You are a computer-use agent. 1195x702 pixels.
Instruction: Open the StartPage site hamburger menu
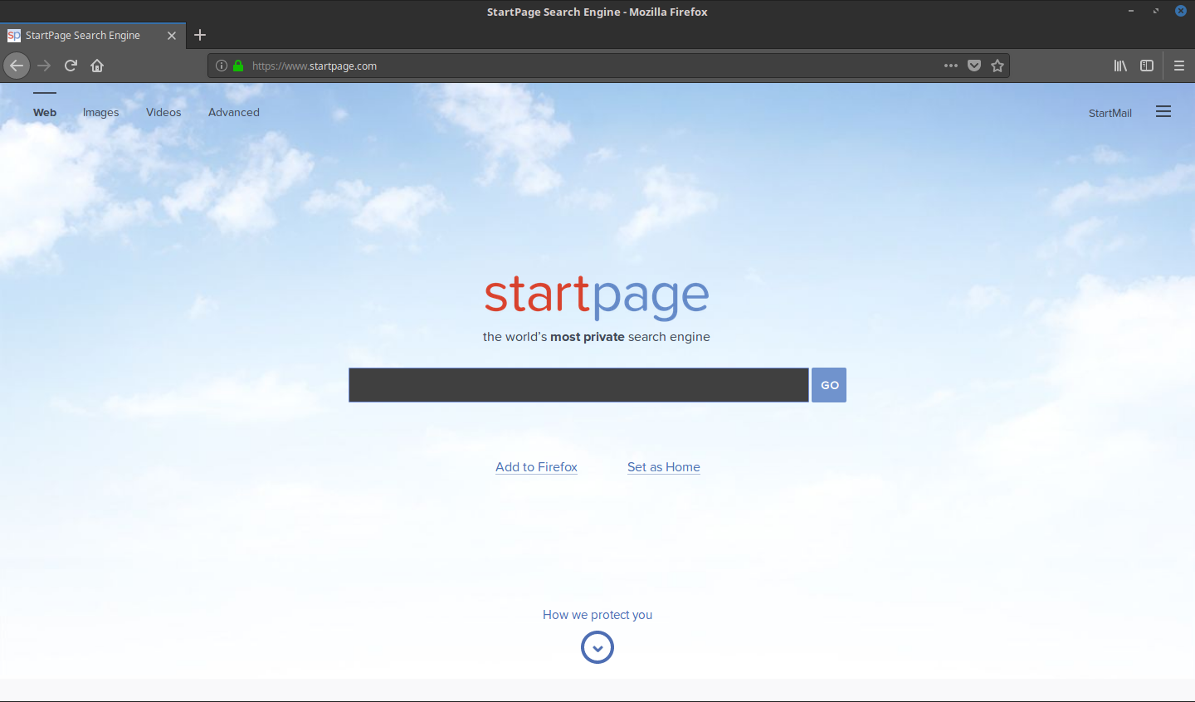[1163, 112]
